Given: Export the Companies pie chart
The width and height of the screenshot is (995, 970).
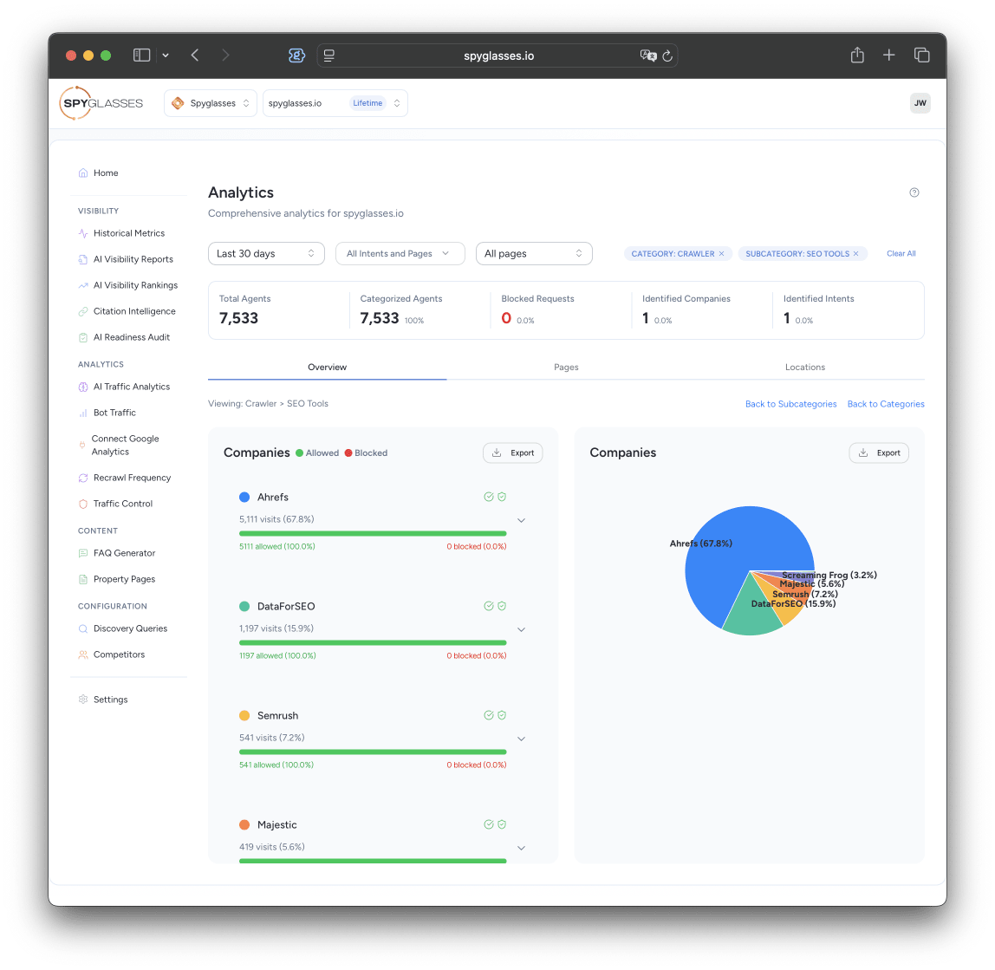Looking at the screenshot, I should pyautogui.click(x=879, y=452).
